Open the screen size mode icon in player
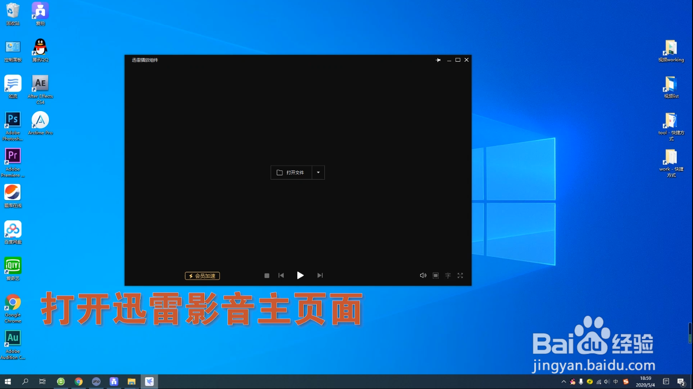The width and height of the screenshot is (693, 389). [x=435, y=275]
